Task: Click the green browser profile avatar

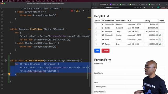Action: (x=158, y=8)
